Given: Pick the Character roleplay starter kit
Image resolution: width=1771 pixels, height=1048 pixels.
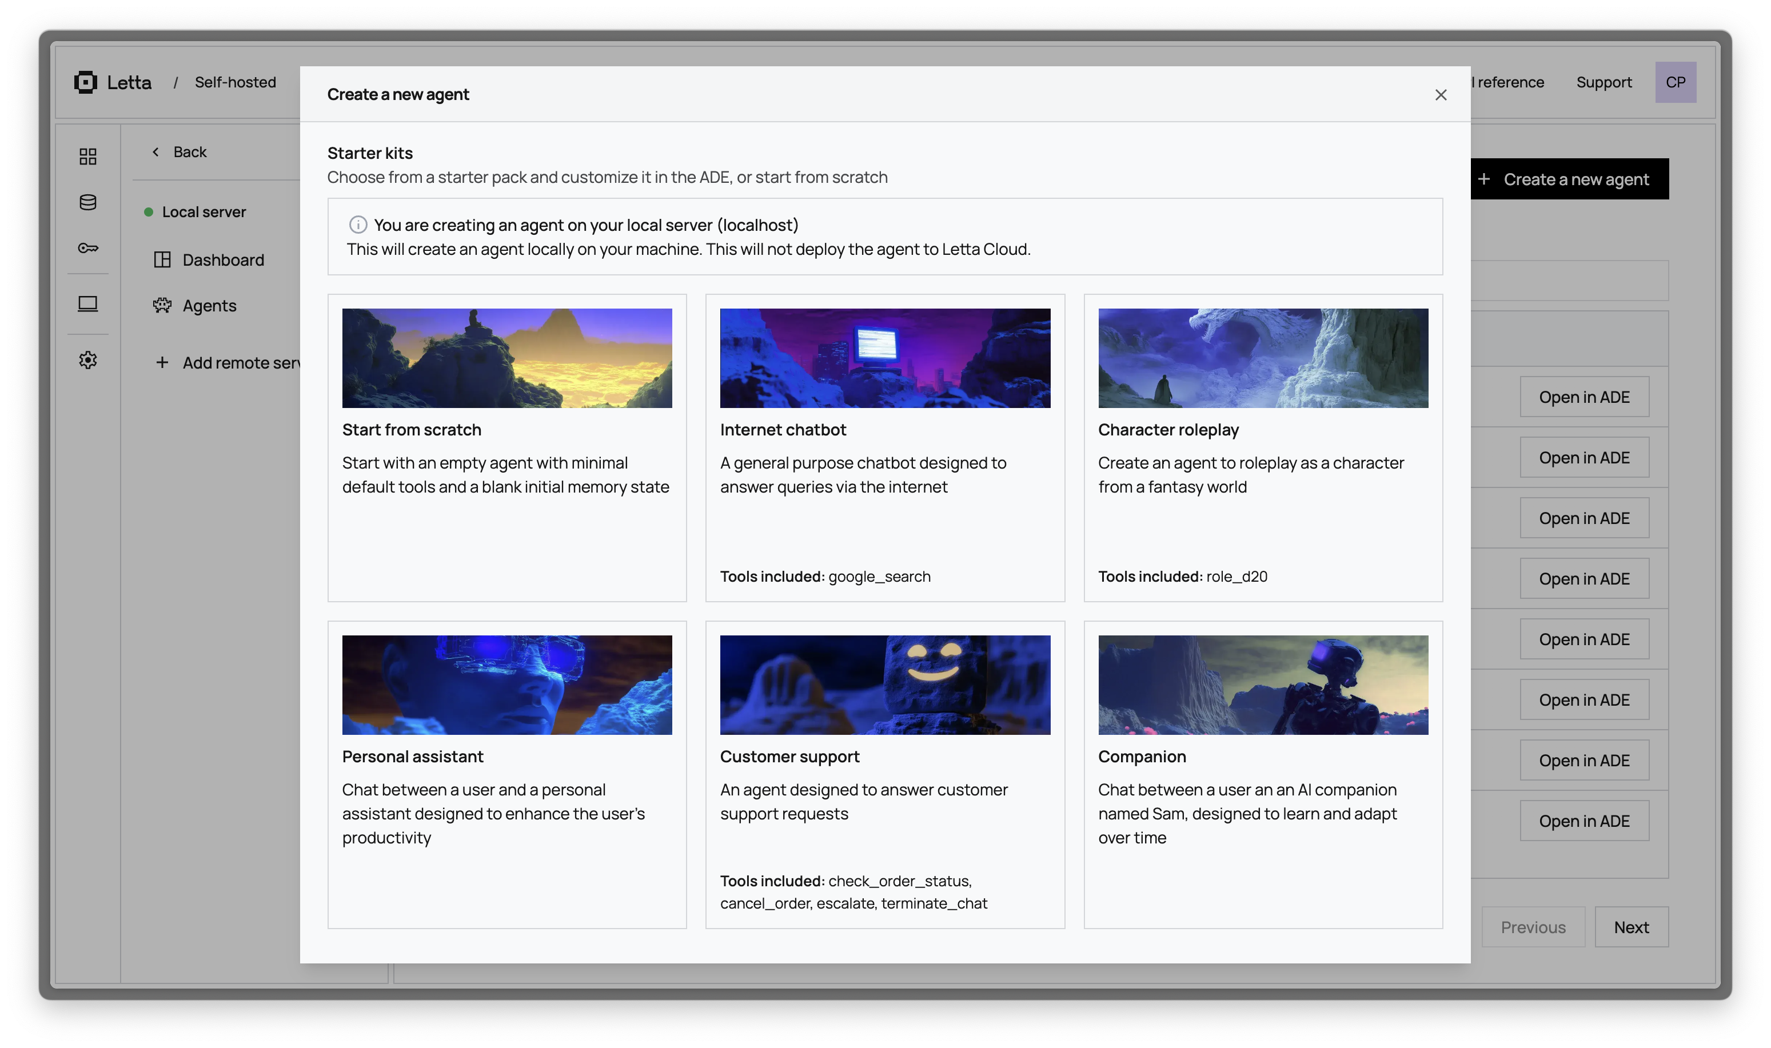Looking at the screenshot, I should (1262, 448).
